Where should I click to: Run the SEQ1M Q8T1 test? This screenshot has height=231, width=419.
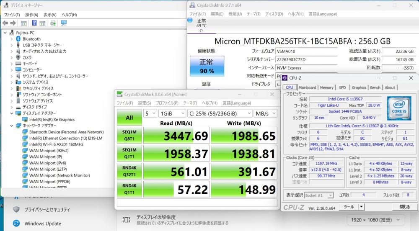pyautogui.click(x=129, y=135)
